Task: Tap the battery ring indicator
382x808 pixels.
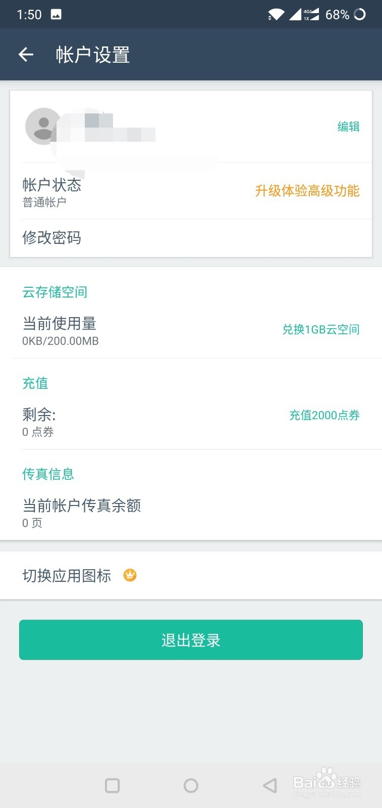Action: (360, 14)
